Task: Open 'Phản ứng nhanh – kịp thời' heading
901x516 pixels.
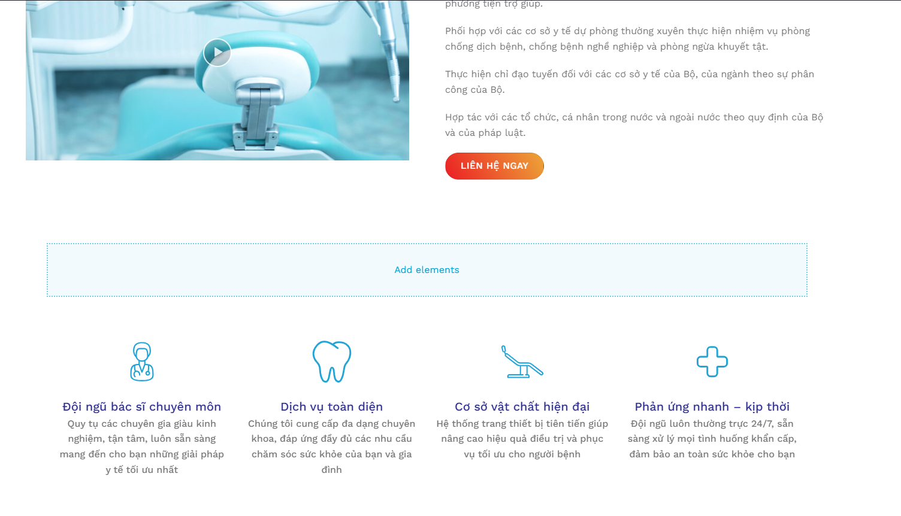Action: (x=712, y=406)
